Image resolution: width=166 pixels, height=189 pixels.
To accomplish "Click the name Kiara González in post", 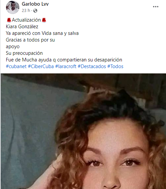I will 22,27.
